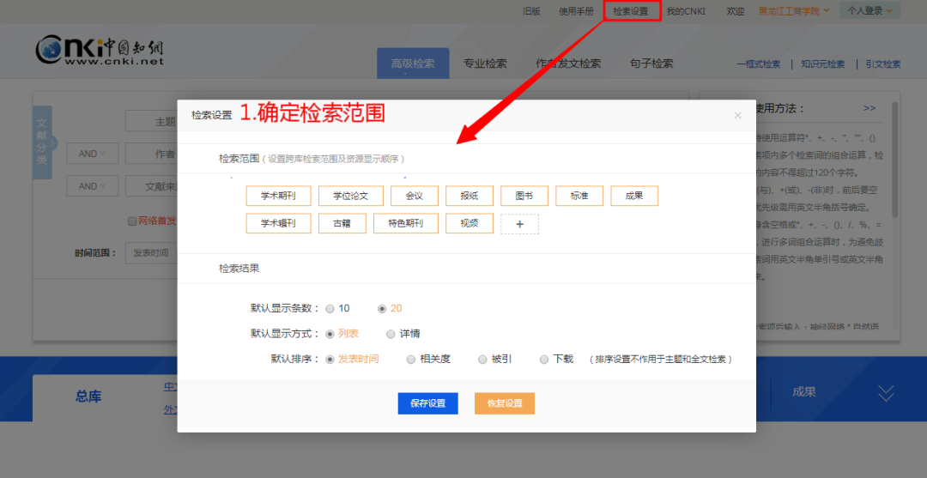This screenshot has height=478, width=927.
Task: Tick the 网络首发 checkbox
Action: coord(132,221)
